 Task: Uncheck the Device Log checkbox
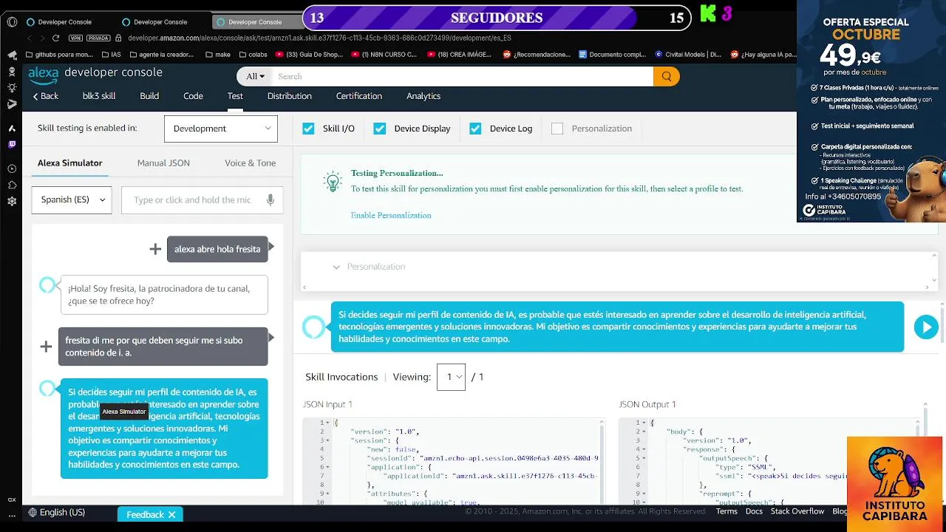[475, 129]
